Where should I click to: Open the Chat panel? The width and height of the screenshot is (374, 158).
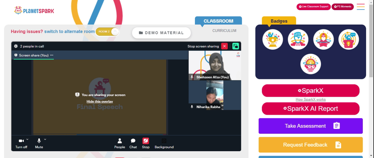point(133,143)
